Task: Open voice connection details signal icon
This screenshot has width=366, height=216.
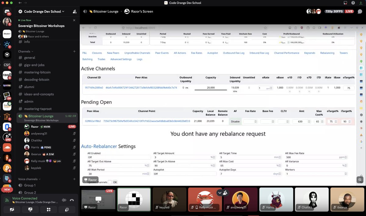Action: click(x=7, y=200)
